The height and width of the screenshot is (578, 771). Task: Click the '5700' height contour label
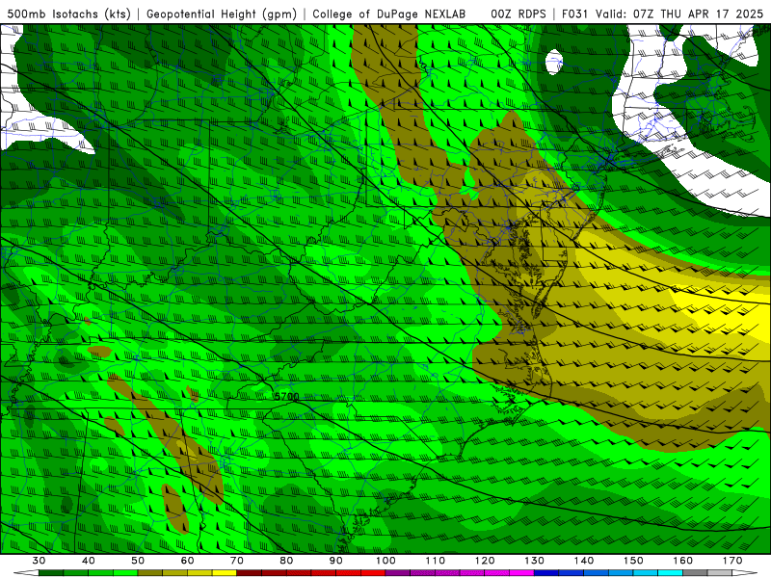286,397
